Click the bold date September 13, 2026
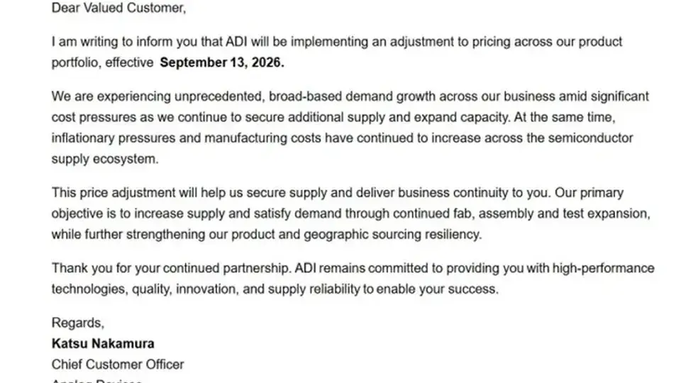This screenshot has height=383, width=681. point(222,62)
